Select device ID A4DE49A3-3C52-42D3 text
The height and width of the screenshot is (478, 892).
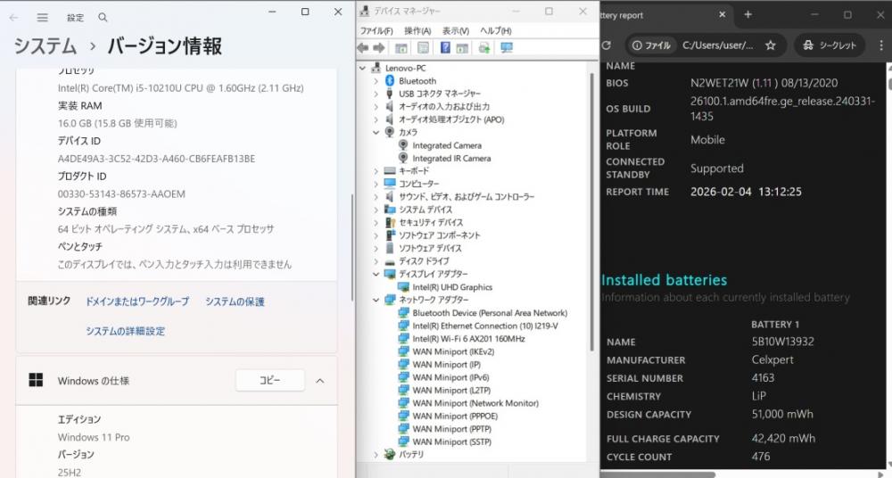click(x=156, y=159)
